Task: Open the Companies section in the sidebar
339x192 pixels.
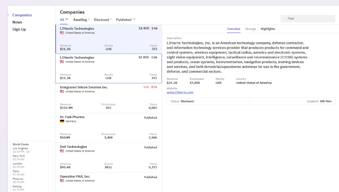Action: (22, 15)
